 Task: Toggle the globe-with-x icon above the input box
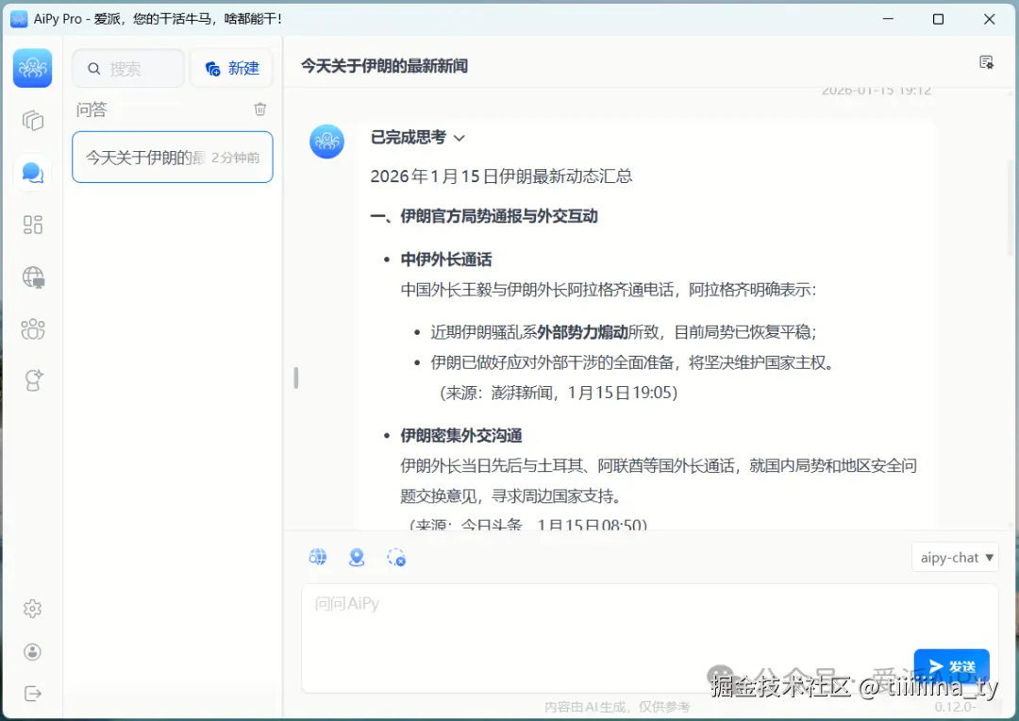click(x=396, y=557)
